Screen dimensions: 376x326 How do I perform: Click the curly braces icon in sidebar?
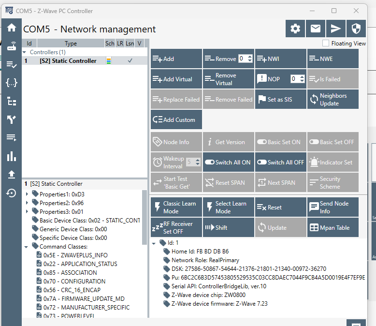point(12,83)
